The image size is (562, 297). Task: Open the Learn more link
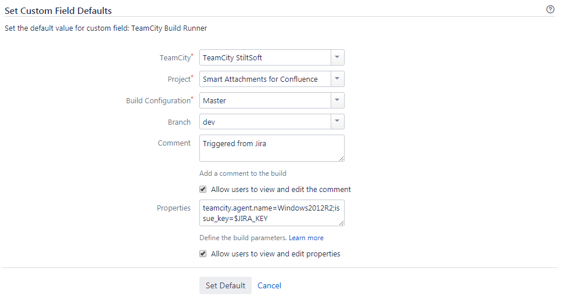306,238
